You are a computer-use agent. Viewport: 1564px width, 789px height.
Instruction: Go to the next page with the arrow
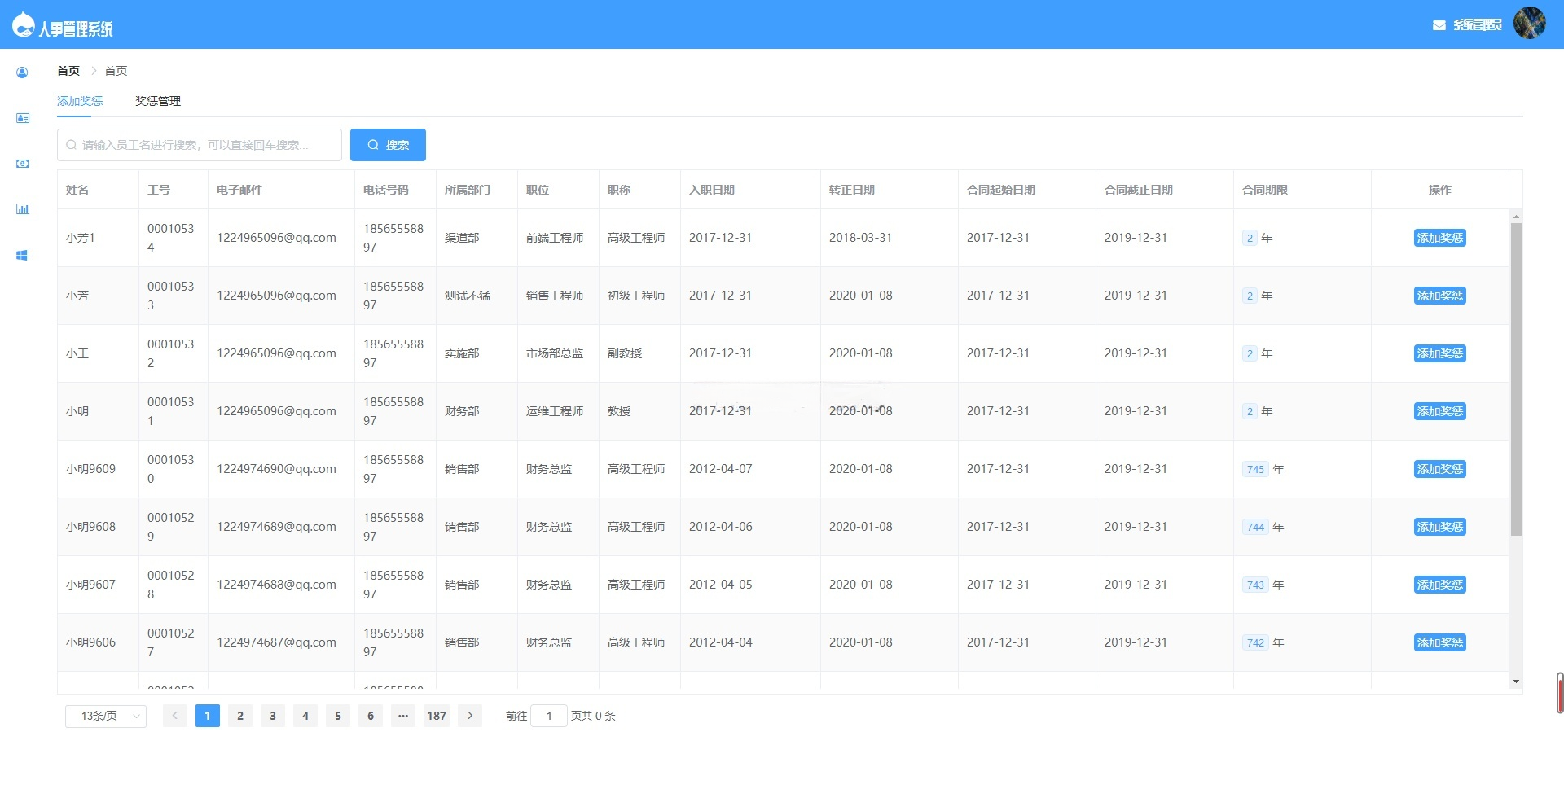pos(470,716)
